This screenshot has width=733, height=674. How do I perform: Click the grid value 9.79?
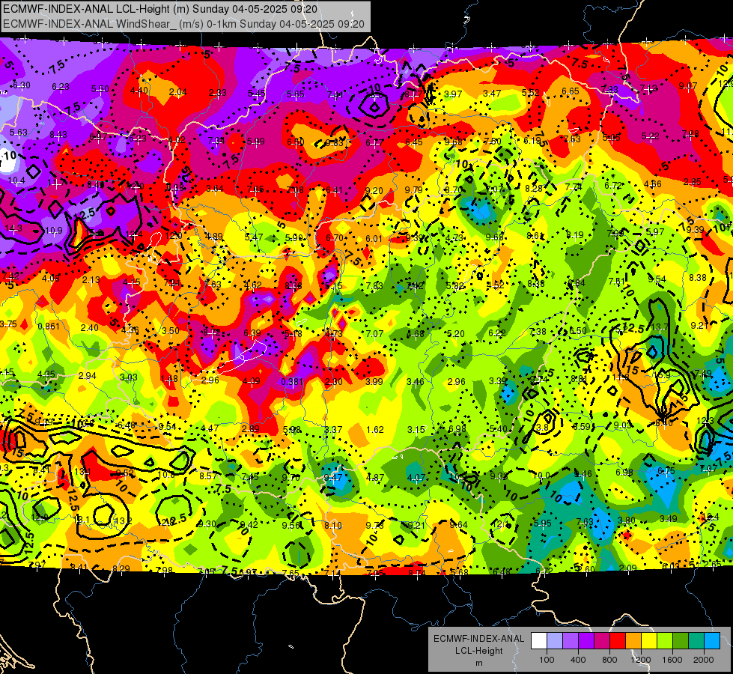point(414,189)
